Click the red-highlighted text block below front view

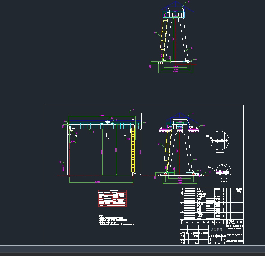coord(112,198)
